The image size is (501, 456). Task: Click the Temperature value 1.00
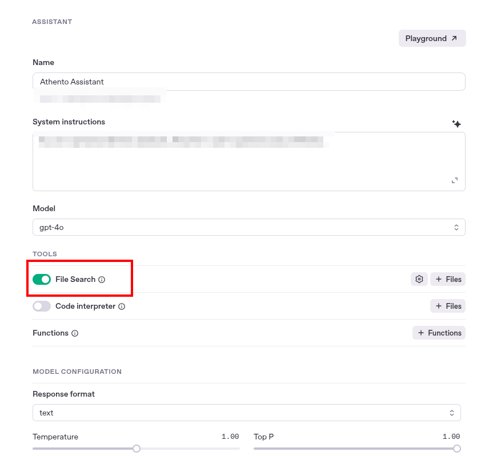coord(230,437)
